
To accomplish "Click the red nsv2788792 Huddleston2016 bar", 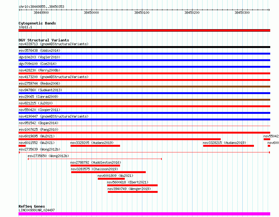I will coord(95,166).
